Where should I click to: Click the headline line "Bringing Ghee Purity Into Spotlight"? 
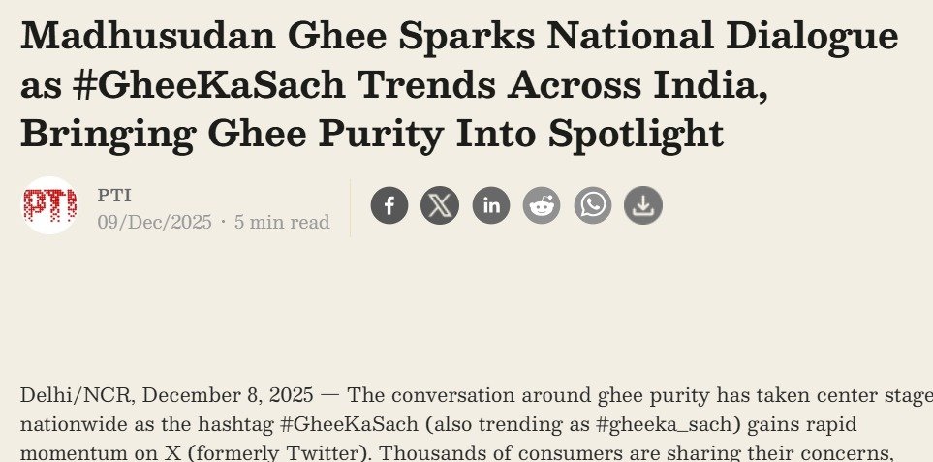pyautogui.click(x=372, y=135)
